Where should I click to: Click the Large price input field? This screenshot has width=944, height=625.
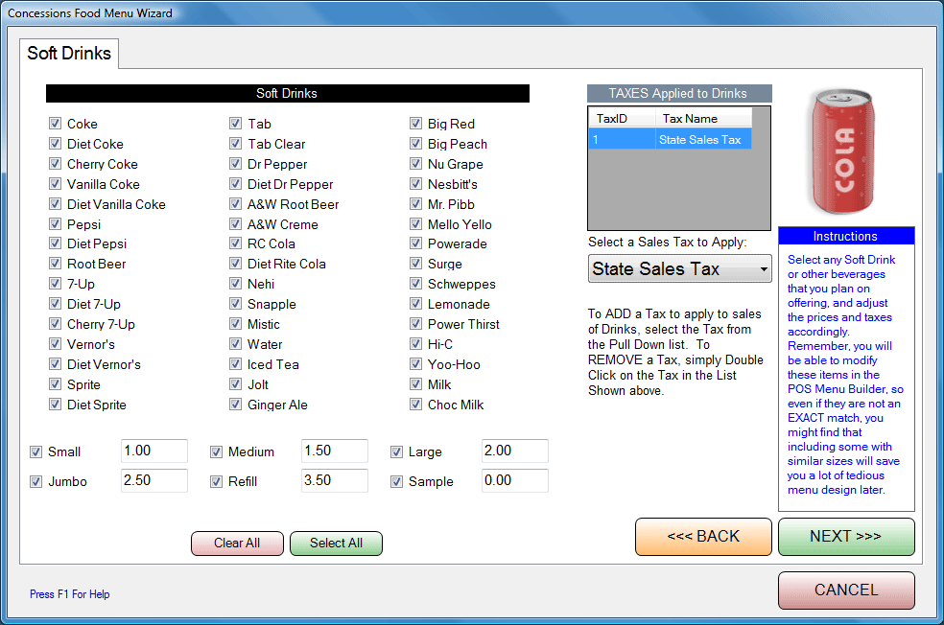pyautogui.click(x=515, y=451)
